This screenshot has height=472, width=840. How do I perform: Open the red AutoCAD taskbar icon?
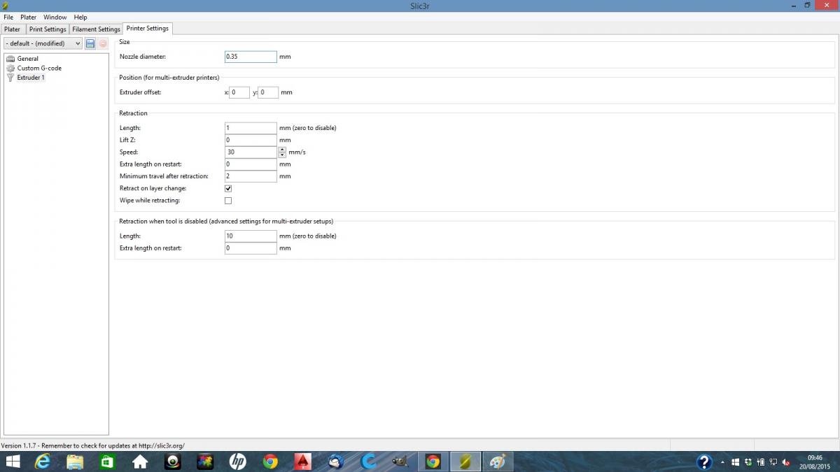(x=302, y=462)
